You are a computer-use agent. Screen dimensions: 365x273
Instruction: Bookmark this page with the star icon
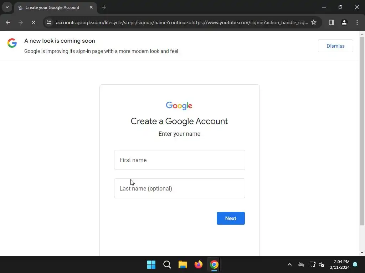click(x=314, y=22)
